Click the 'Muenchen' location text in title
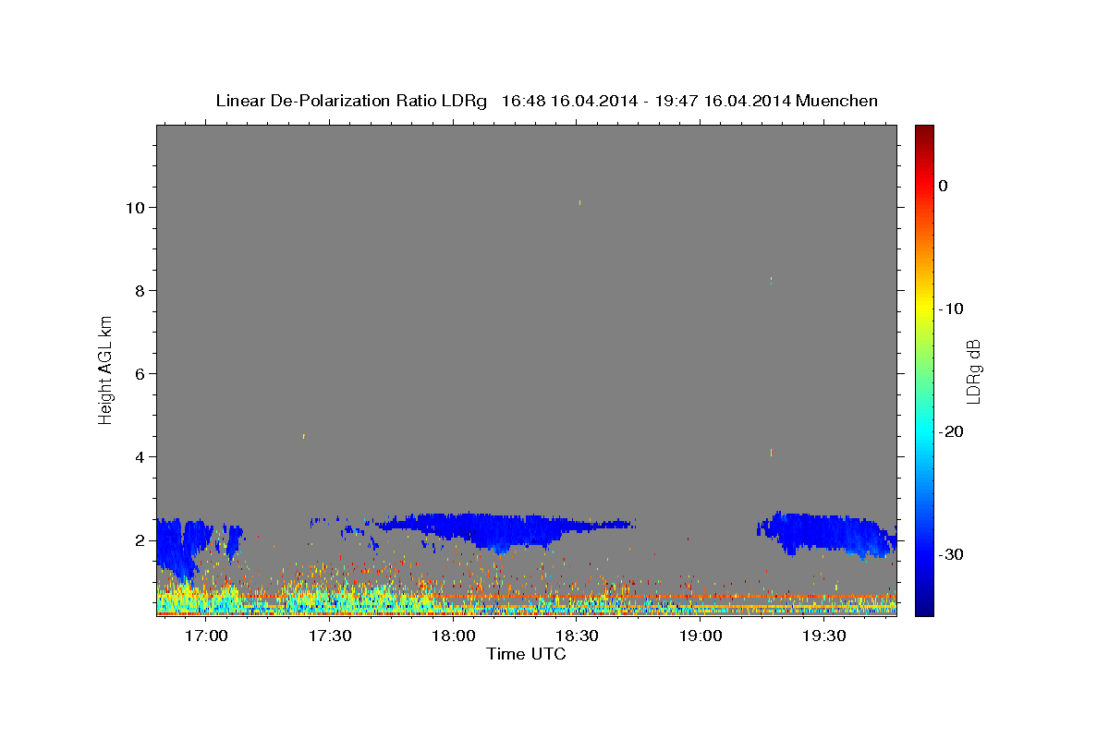 click(x=837, y=101)
